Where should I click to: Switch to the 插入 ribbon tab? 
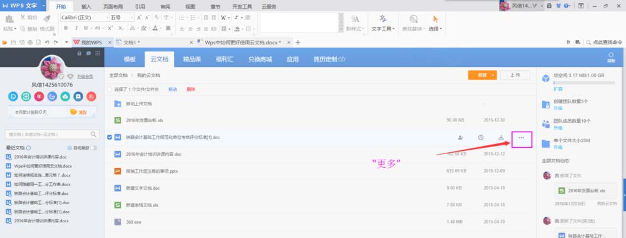[x=86, y=7]
